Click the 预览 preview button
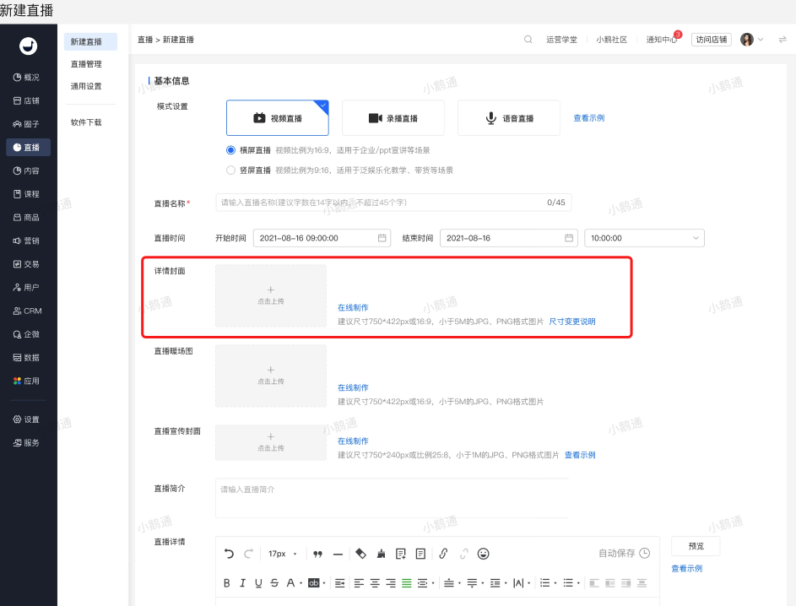The width and height of the screenshot is (796, 606). 696,546
